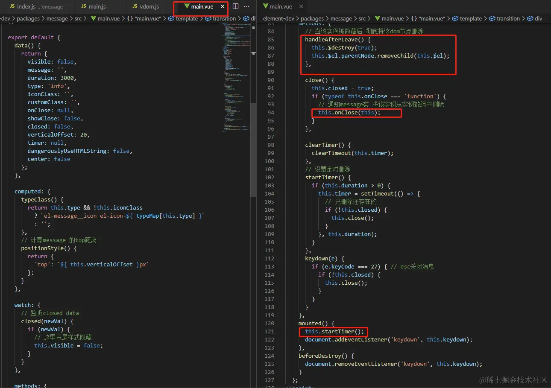Click 'handleAfterLeave() {' on line 85

(x=338, y=40)
